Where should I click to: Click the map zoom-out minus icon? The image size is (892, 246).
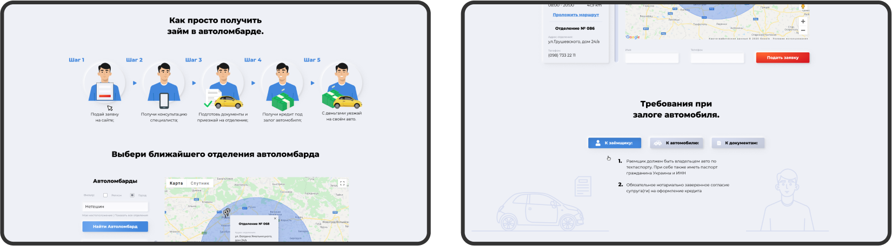[x=803, y=30]
